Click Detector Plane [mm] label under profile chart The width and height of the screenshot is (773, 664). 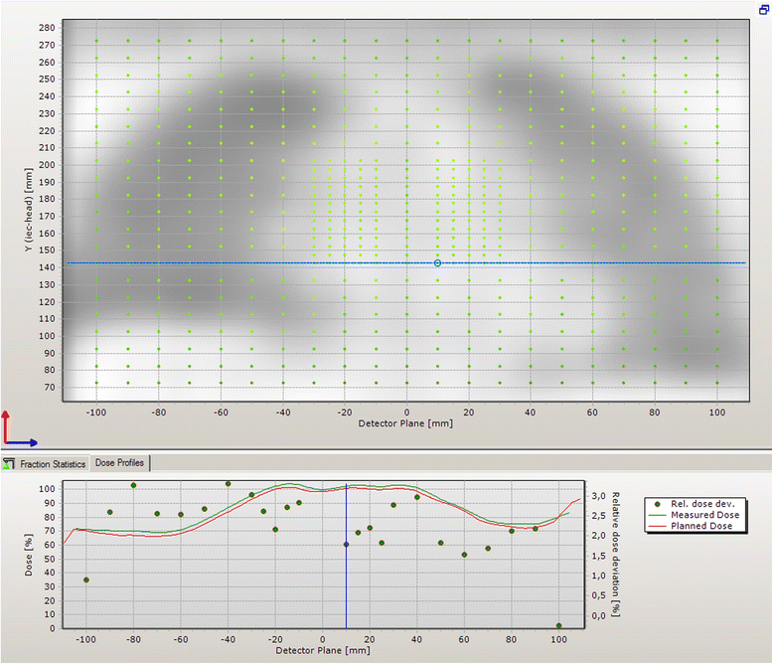(322, 649)
